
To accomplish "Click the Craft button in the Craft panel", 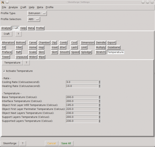I will click(x=7, y=34).
